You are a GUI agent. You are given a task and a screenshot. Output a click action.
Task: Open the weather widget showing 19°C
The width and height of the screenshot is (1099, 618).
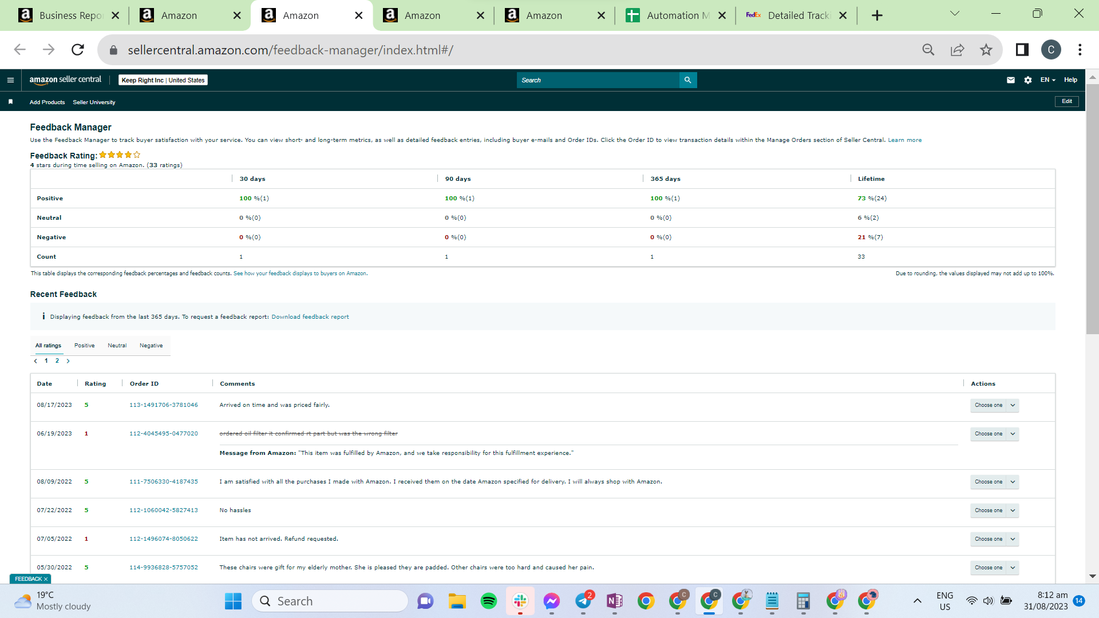pyautogui.click(x=53, y=601)
